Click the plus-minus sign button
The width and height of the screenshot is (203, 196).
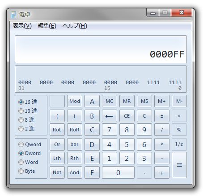162,116
